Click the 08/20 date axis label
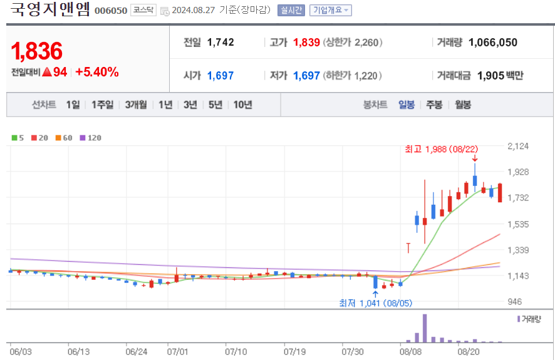 (x=469, y=351)
